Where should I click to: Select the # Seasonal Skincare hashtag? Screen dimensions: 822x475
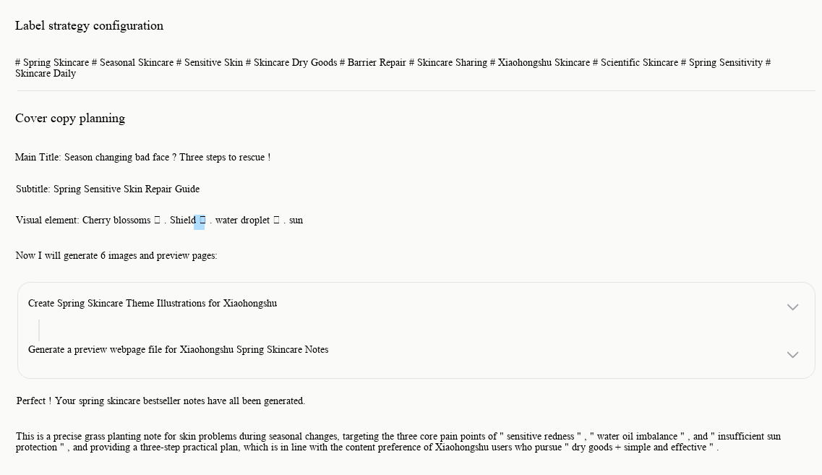point(132,62)
